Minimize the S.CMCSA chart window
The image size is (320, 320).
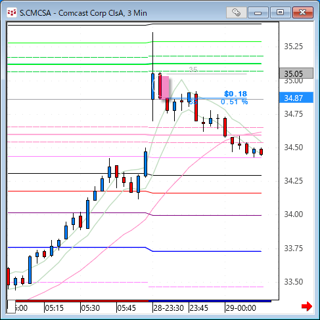258,12
